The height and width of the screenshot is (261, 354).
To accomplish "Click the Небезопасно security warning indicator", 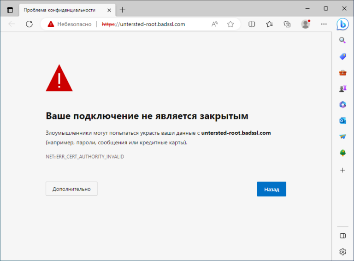I will 70,24.
